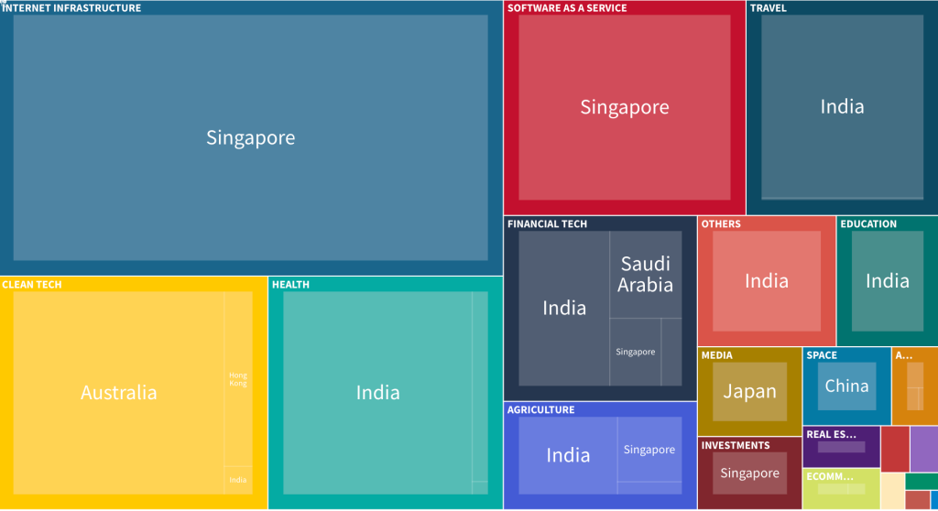Select the Singapore tile in Agriculture
Image resolution: width=938 pixels, height=511 pixels.
point(649,450)
